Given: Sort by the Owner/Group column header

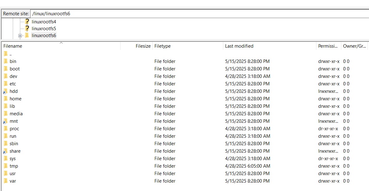Looking at the screenshot, I should coord(354,46).
